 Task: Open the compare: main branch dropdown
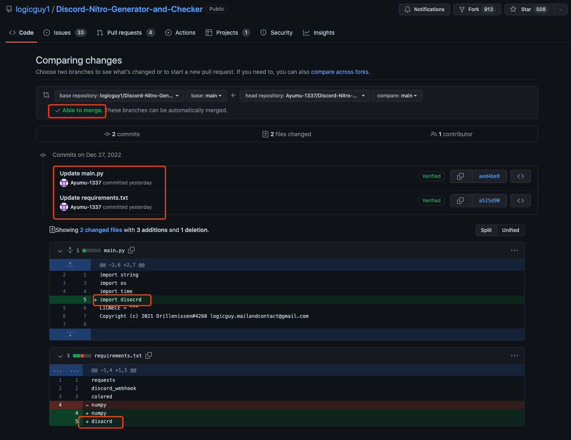[397, 96]
